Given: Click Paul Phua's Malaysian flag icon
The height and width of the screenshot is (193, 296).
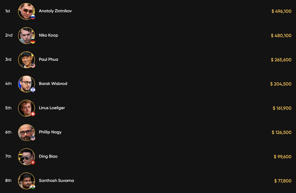Looking at the screenshot, I should click(33, 65).
